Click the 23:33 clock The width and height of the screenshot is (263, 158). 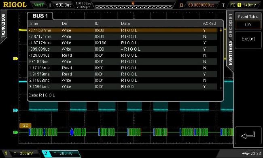[256, 153]
